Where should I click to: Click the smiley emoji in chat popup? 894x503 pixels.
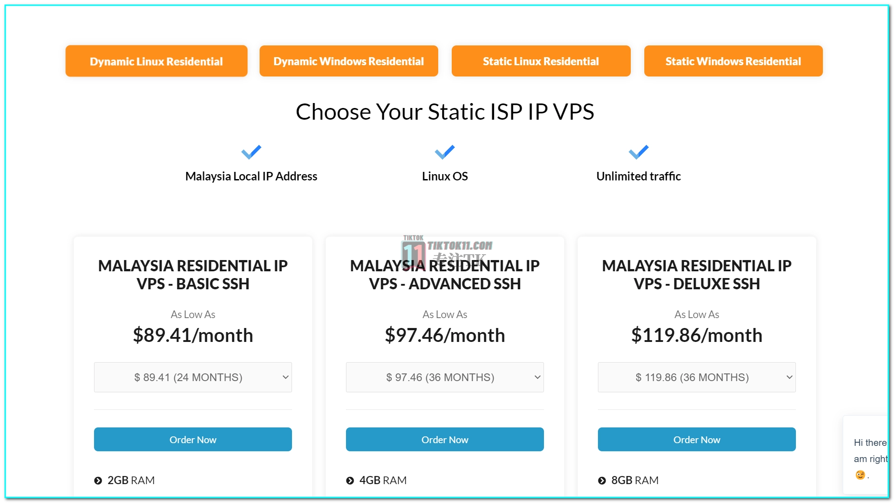860,475
